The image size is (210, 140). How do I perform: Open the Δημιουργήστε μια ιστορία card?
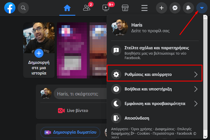coord(39,50)
